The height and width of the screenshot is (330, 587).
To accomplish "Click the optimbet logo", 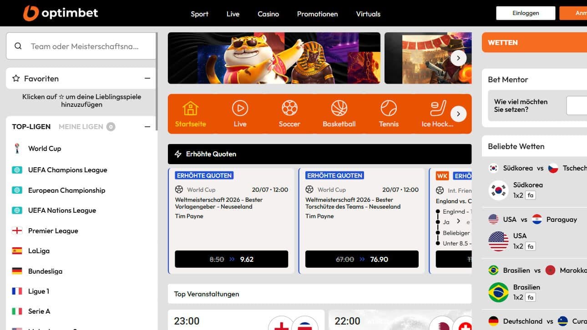I will click(x=61, y=13).
